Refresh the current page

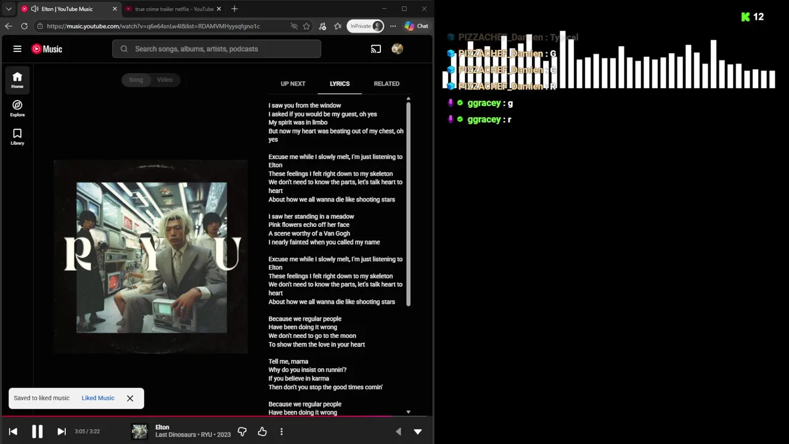(x=24, y=26)
